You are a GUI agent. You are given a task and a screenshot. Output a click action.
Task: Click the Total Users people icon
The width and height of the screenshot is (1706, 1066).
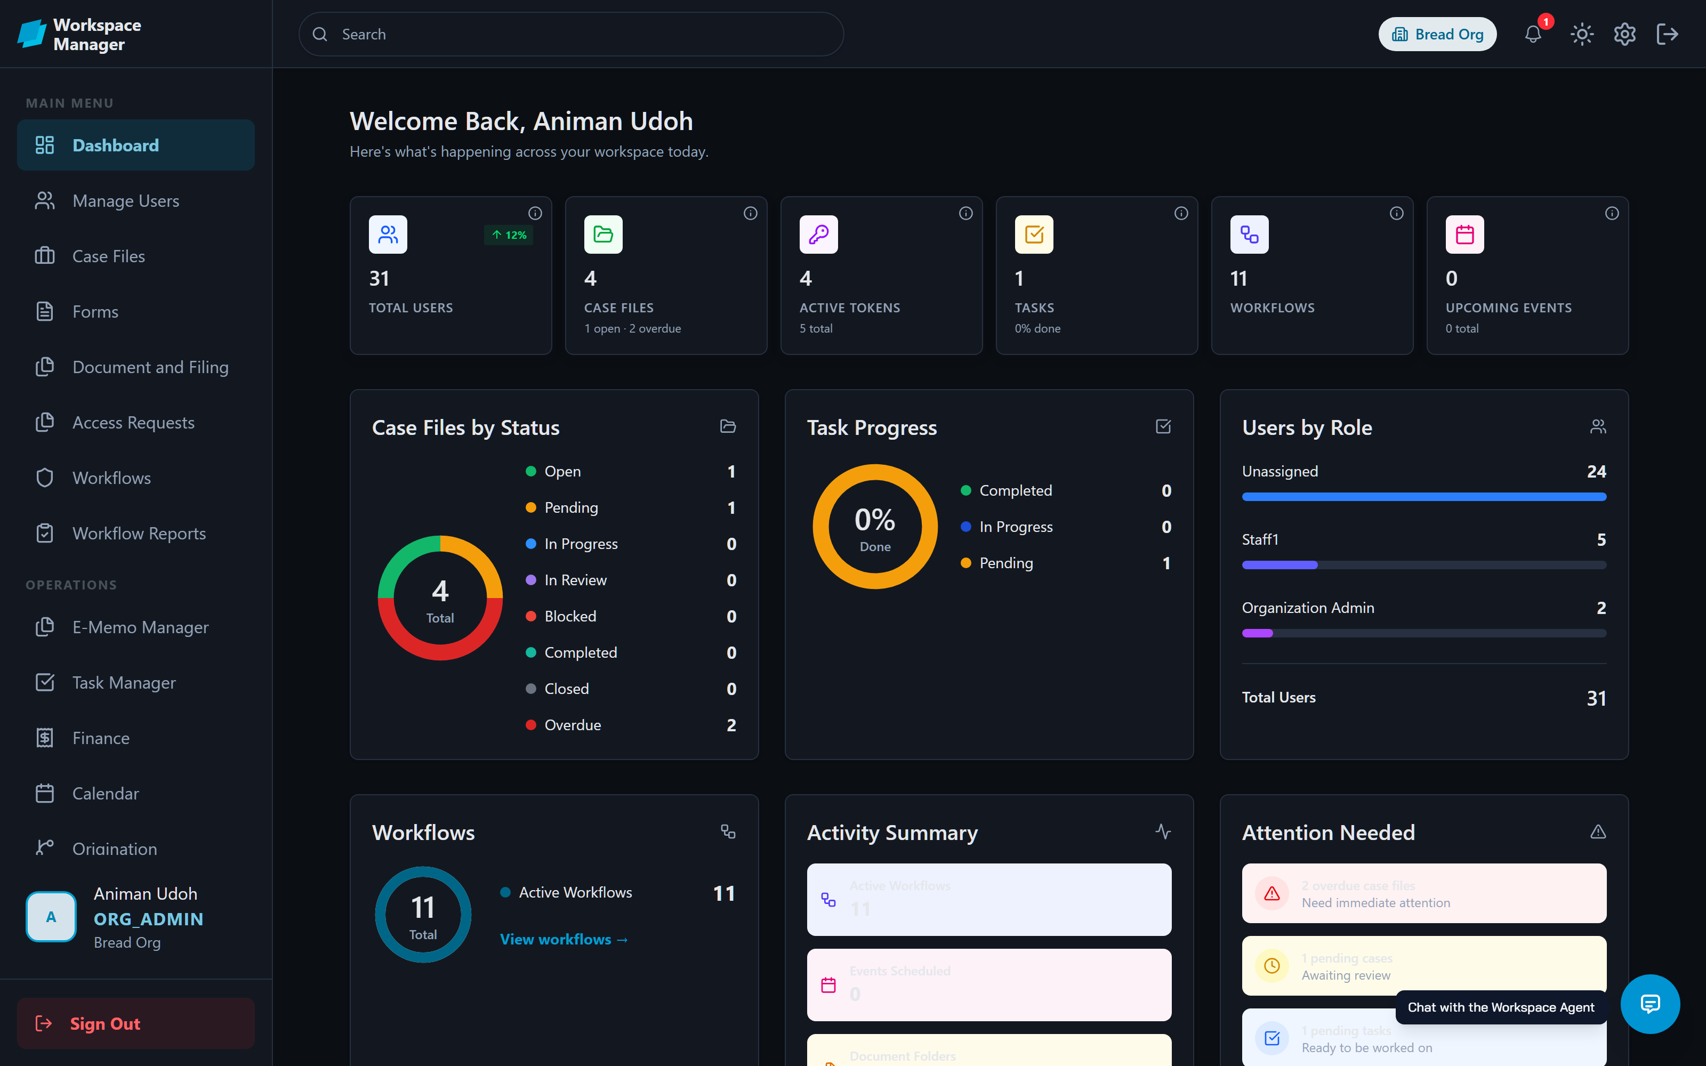coord(388,234)
